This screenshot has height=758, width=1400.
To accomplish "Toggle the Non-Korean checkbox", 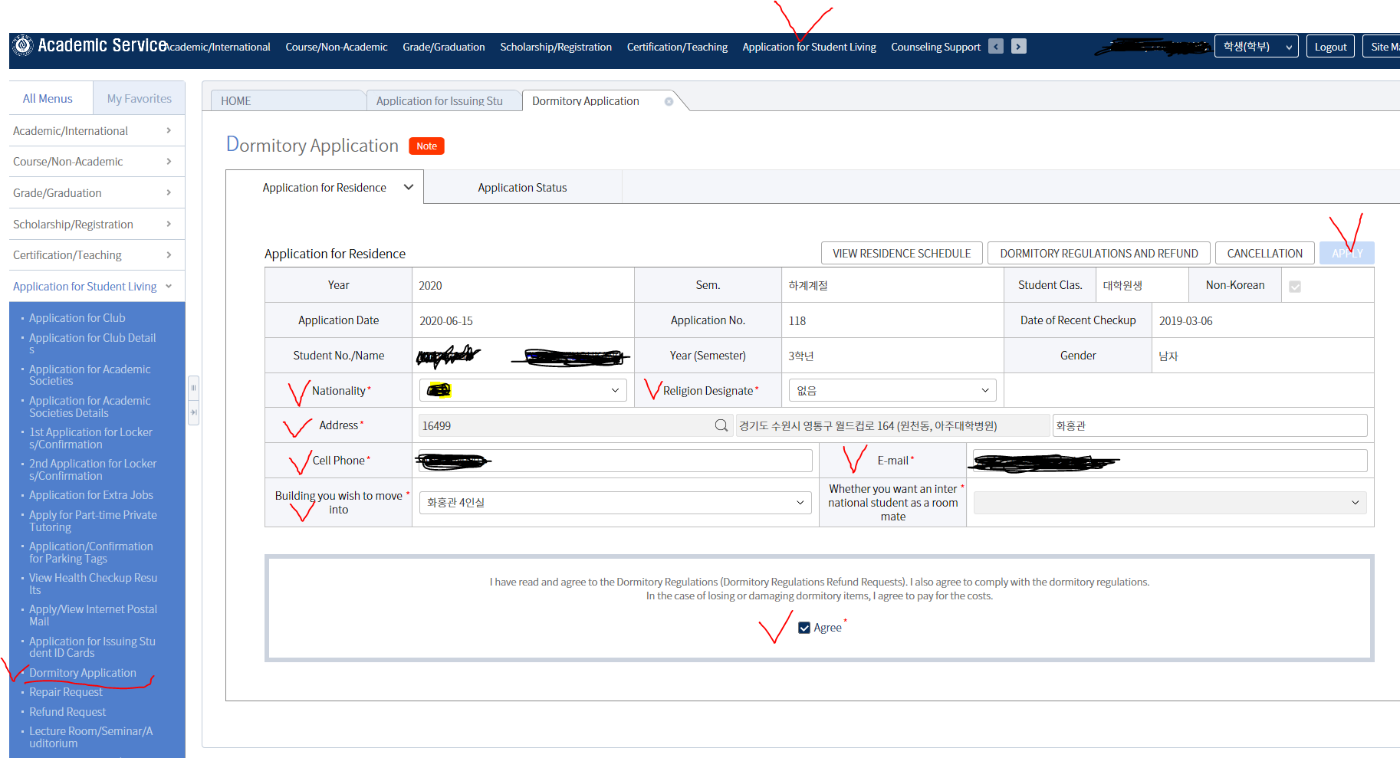I will click(x=1295, y=287).
